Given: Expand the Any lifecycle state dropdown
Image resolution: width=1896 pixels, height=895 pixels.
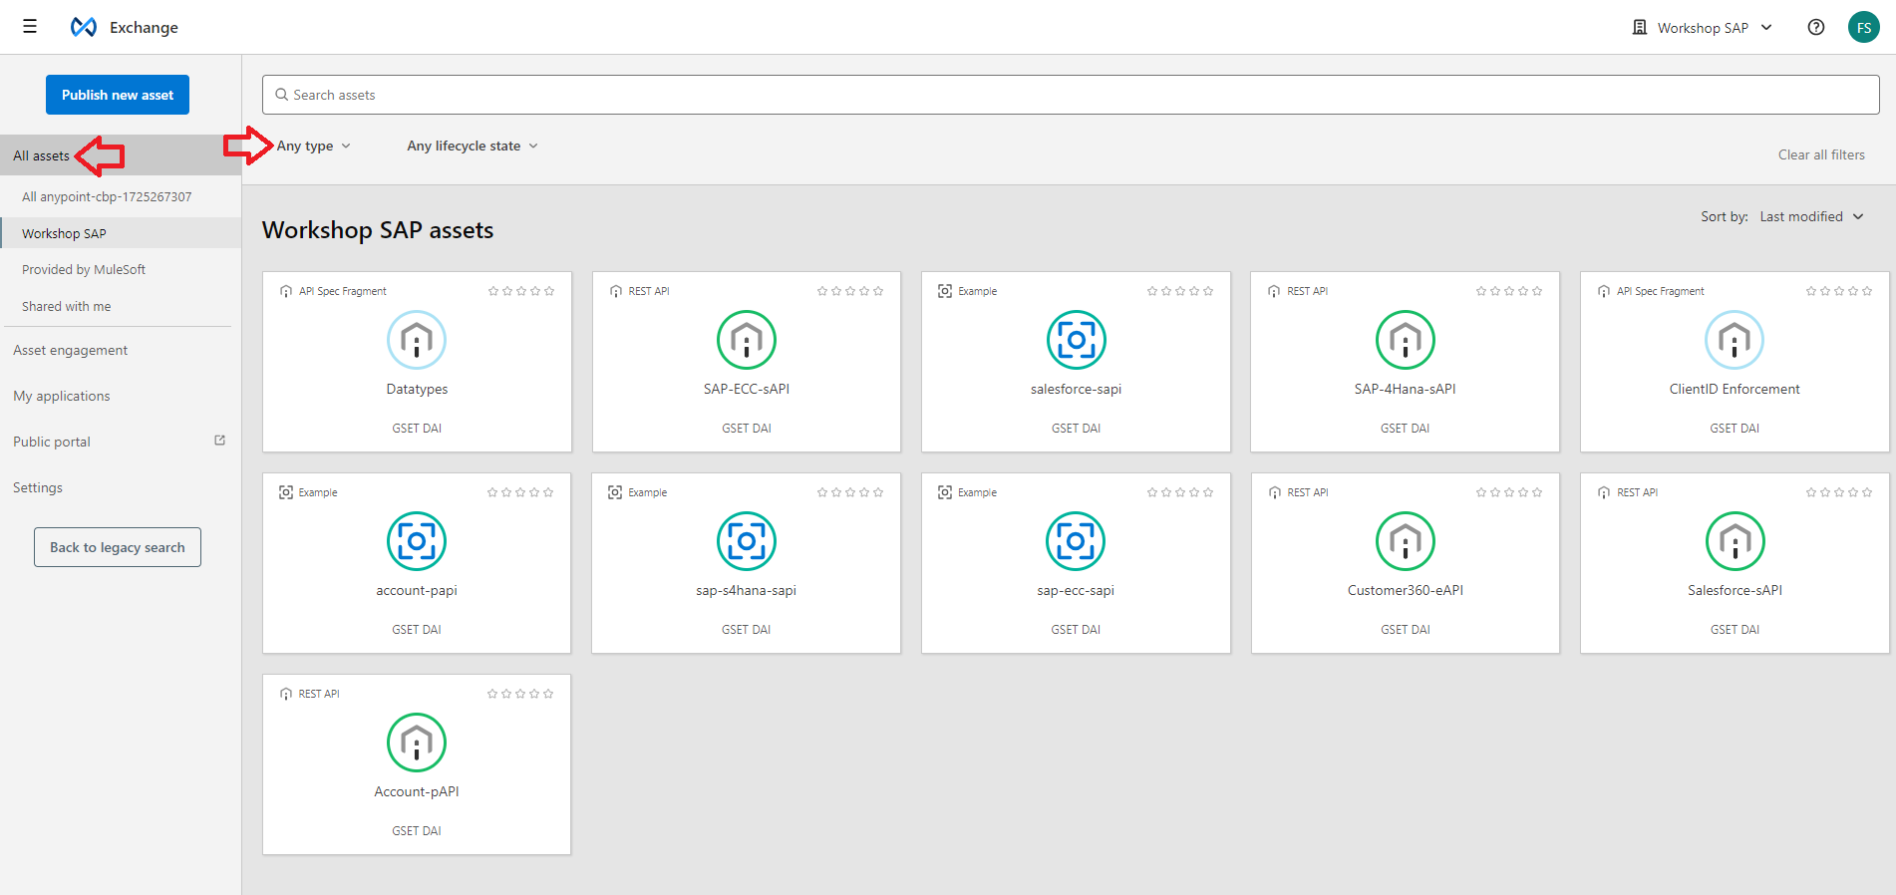Looking at the screenshot, I should [473, 146].
